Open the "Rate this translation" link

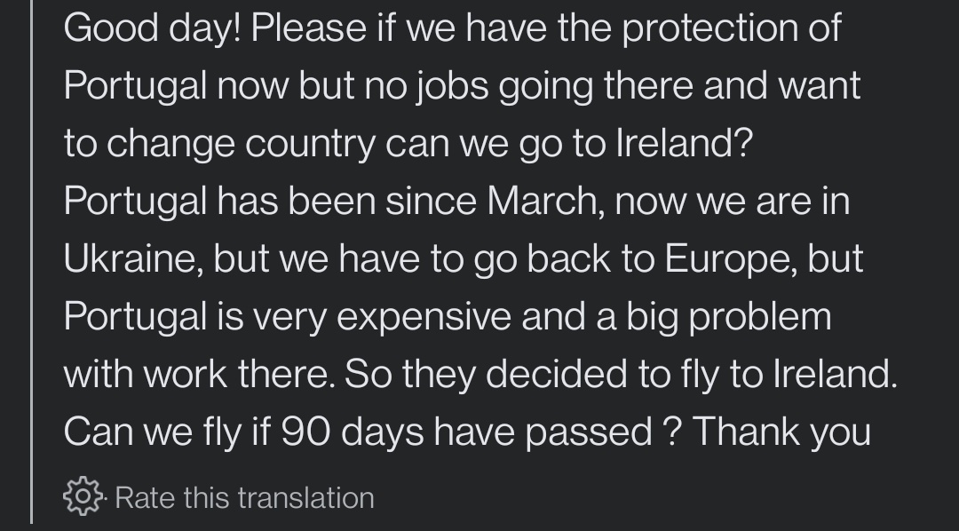[244, 498]
